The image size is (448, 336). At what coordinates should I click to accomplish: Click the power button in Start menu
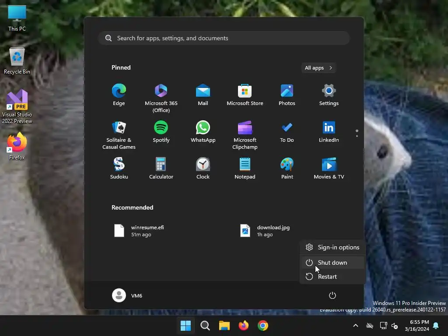332,295
